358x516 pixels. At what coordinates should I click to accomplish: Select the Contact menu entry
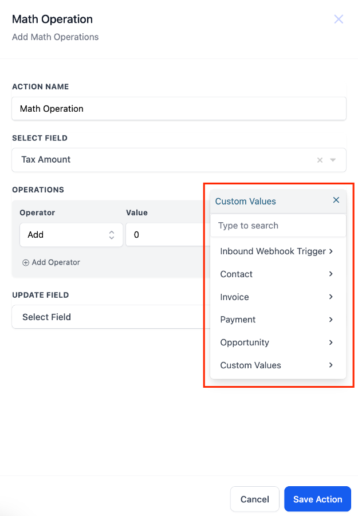[x=237, y=274]
